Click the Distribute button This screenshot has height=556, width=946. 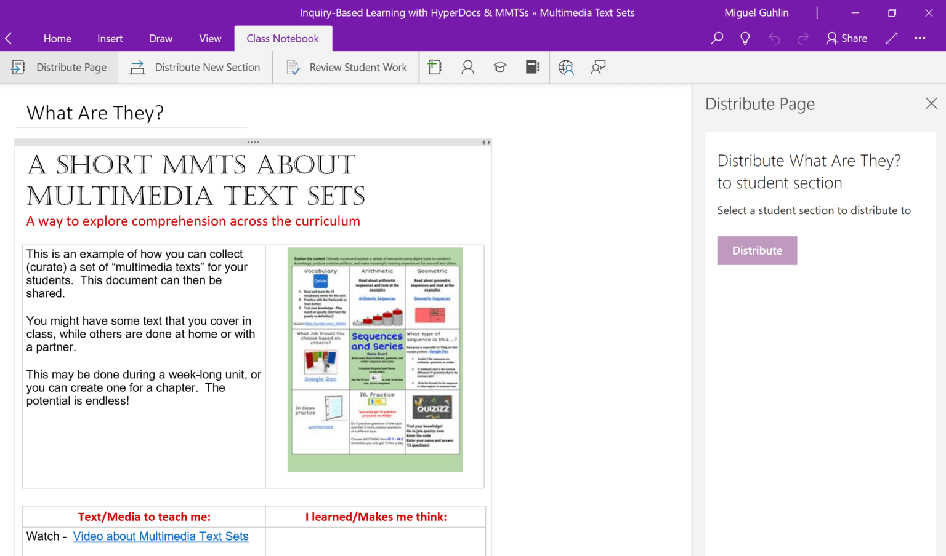coord(757,250)
